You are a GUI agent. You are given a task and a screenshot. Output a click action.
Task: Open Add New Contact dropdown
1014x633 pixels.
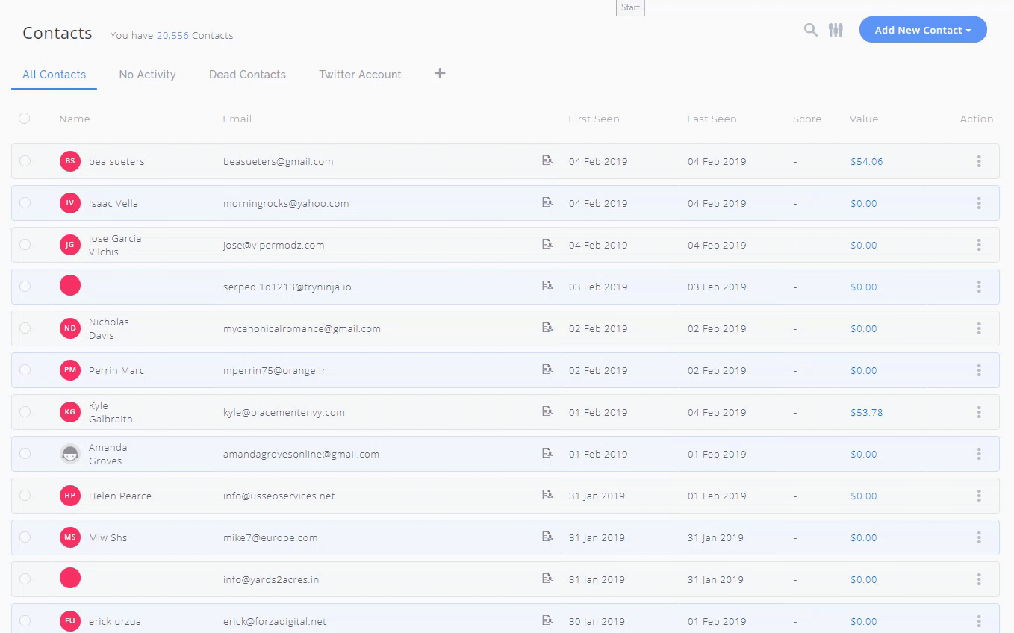click(923, 30)
